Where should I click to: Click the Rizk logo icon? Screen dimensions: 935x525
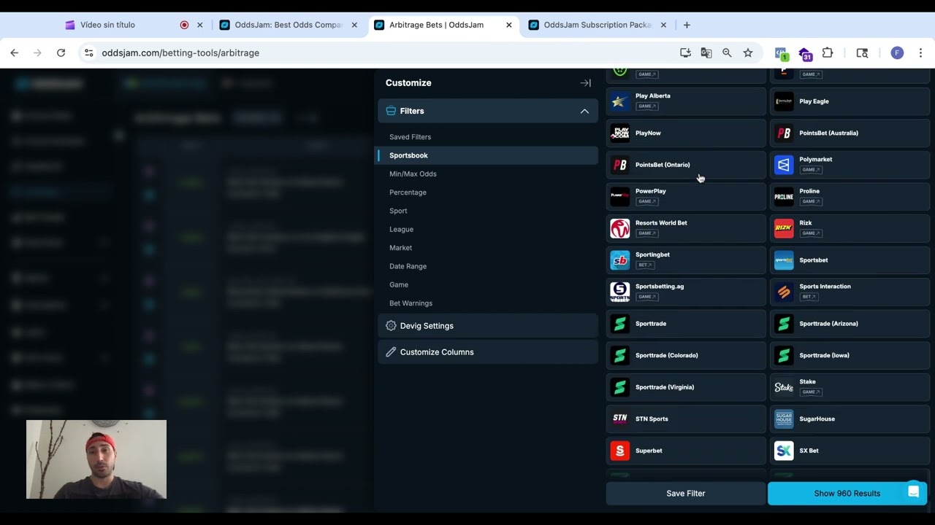784,228
